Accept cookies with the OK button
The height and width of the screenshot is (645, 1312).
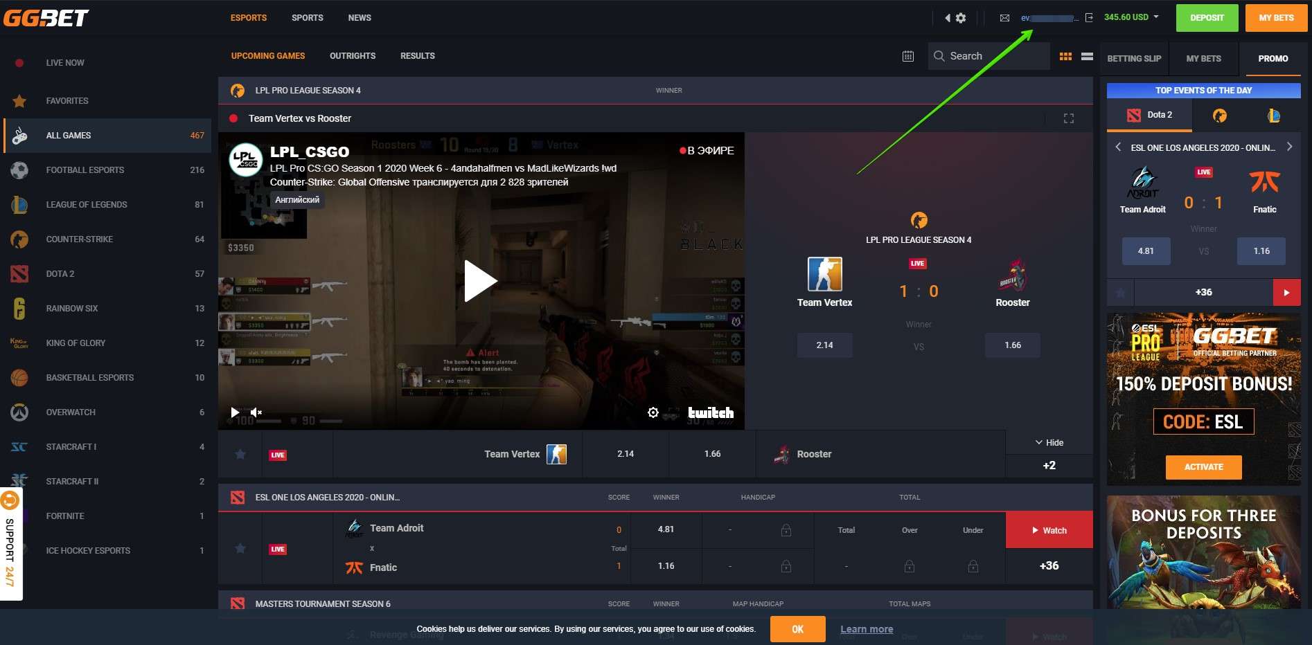pos(798,629)
